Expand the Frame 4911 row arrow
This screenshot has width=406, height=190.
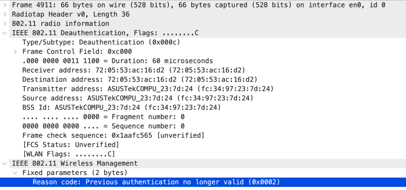click(x=4, y=5)
